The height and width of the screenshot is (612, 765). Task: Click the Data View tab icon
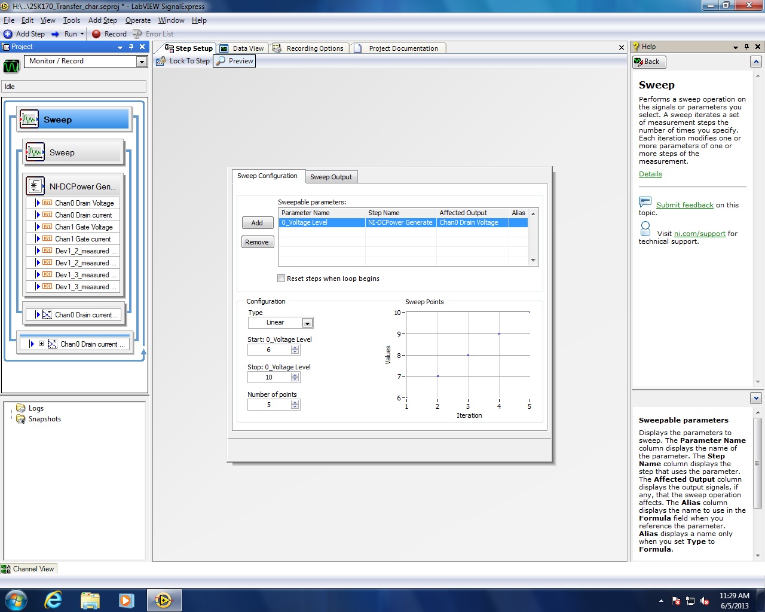click(x=224, y=48)
